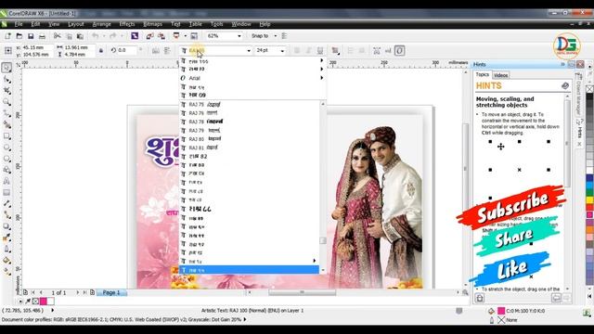
Task: Select the Shape tool
Action: tap(6, 79)
